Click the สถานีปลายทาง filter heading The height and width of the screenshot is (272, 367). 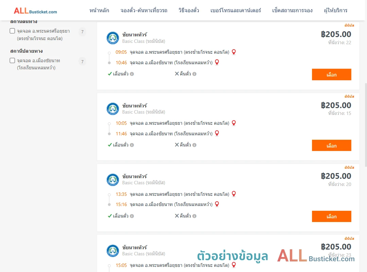tap(27, 51)
